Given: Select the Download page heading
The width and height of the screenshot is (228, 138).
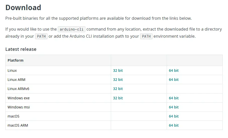Looking at the screenshot, I should click(23, 7).
